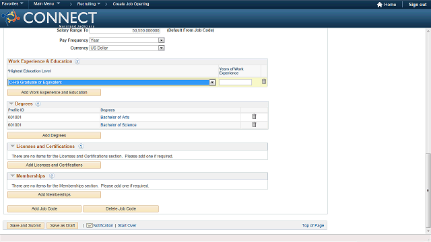Collapse the Memberships section
This screenshot has height=242, width=431.
coord(12,175)
